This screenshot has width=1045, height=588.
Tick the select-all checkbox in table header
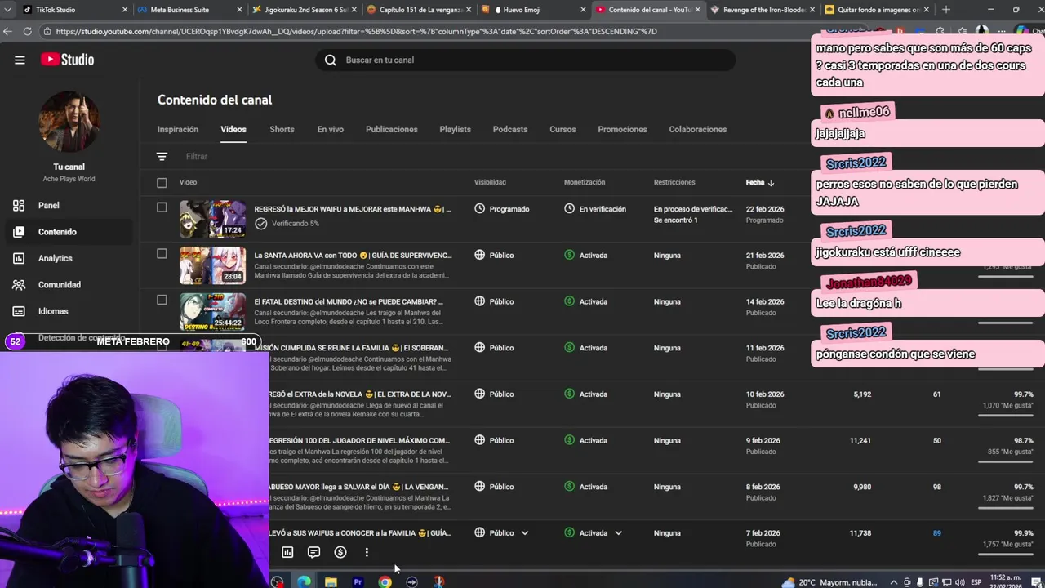pyautogui.click(x=162, y=183)
